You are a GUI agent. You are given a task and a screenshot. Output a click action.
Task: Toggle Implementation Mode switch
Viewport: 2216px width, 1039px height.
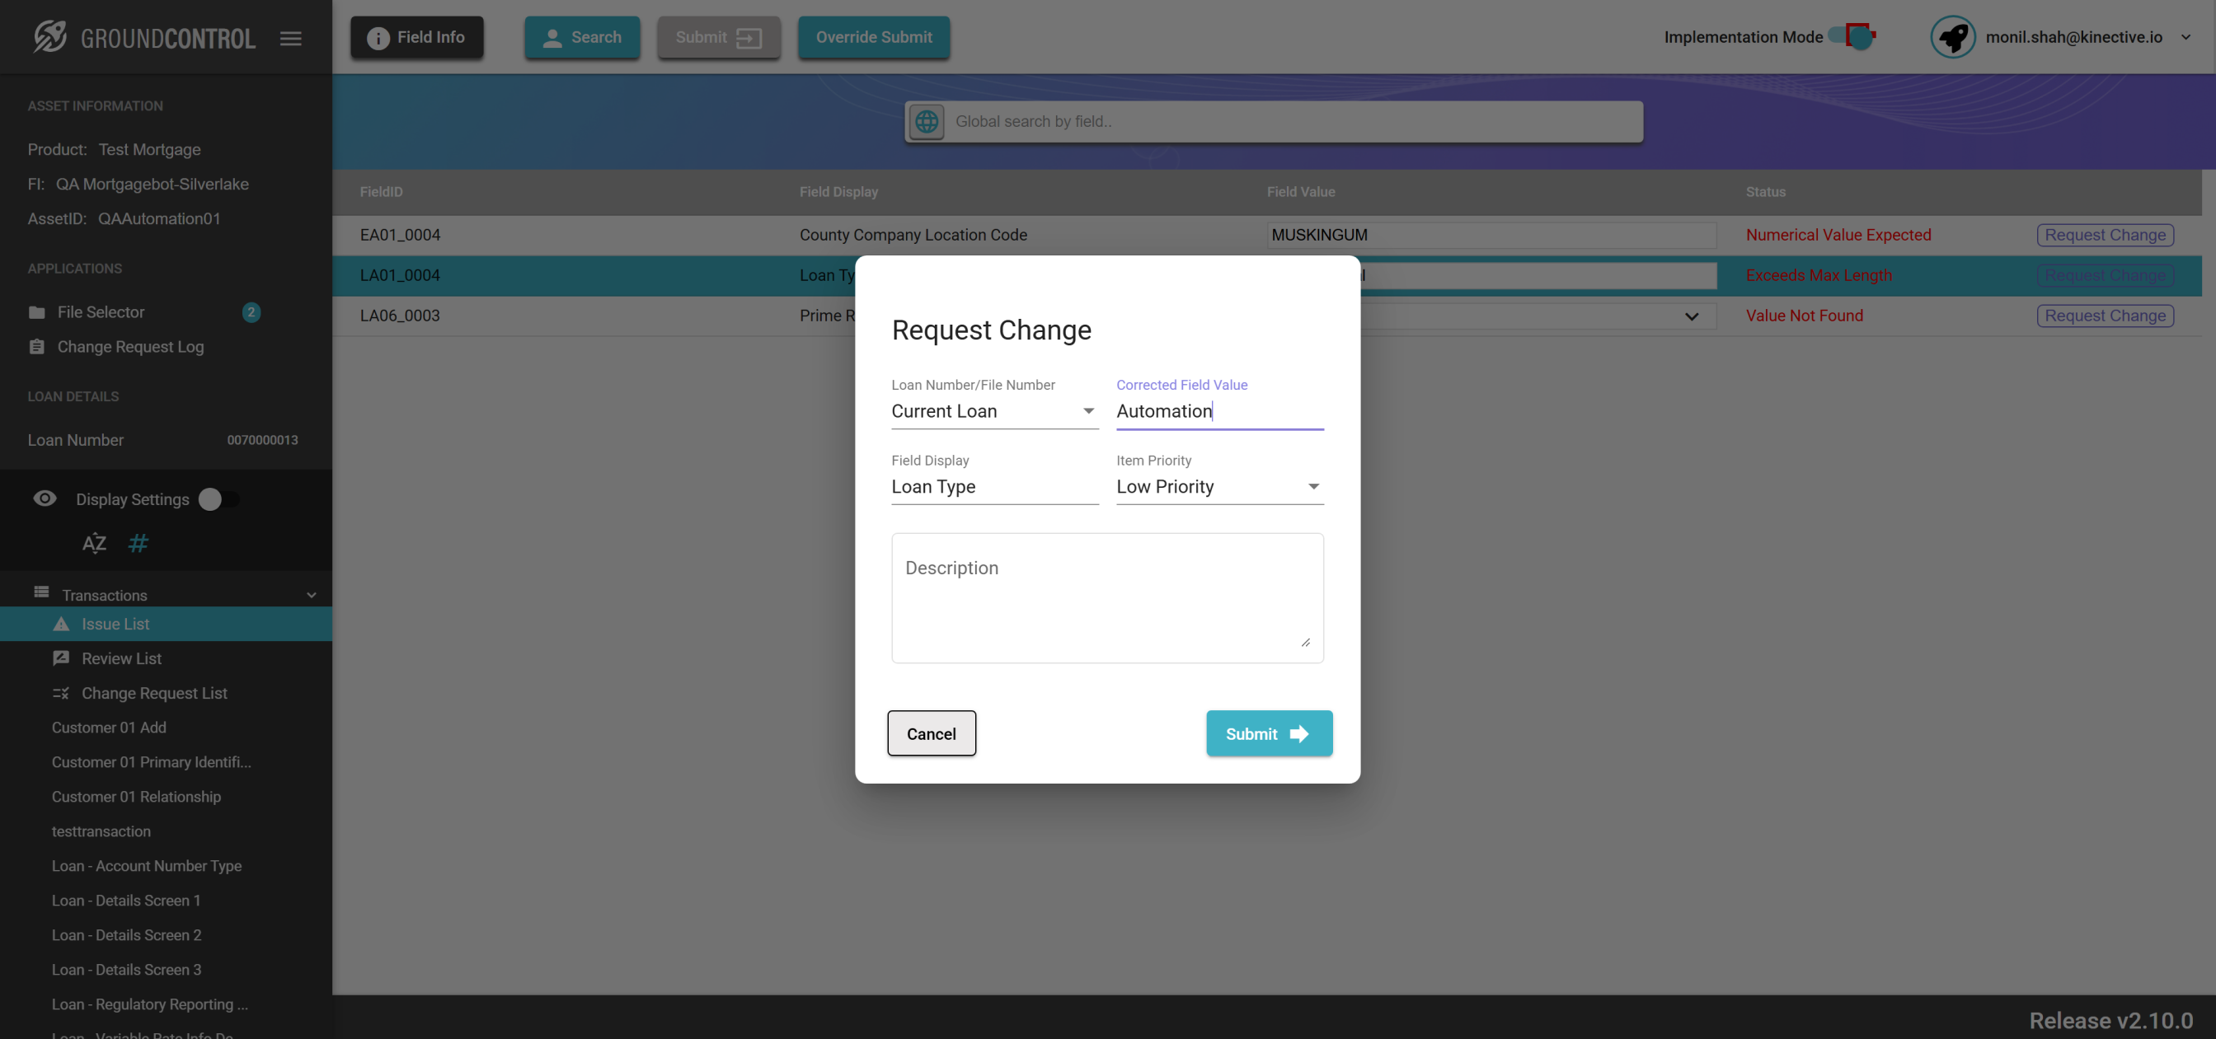tap(1854, 36)
